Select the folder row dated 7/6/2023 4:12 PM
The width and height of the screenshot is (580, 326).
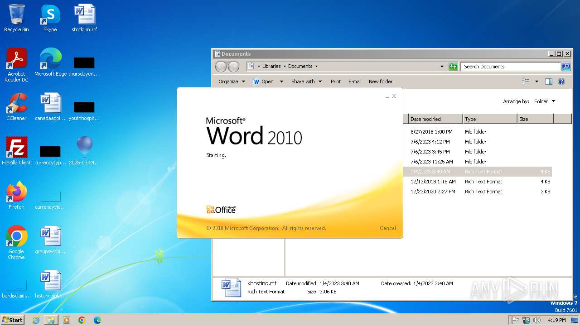(x=478, y=142)
